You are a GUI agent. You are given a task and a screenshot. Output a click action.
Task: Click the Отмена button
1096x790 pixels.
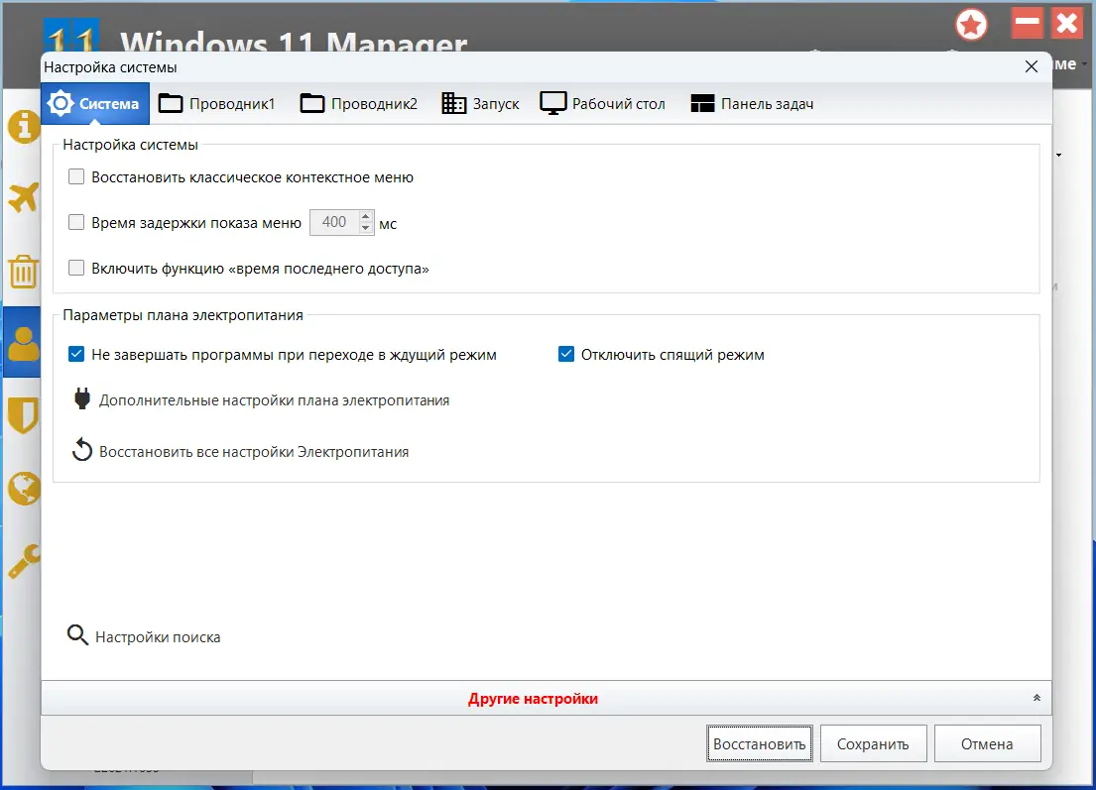pyautogui.click(x=987, y=743)
